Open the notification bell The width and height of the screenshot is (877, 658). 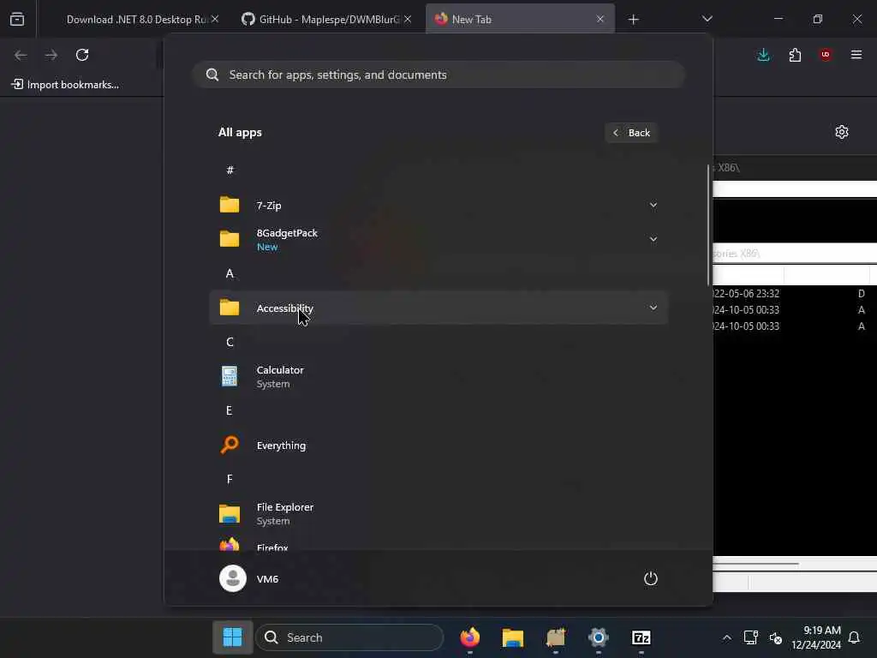(854, 637)
